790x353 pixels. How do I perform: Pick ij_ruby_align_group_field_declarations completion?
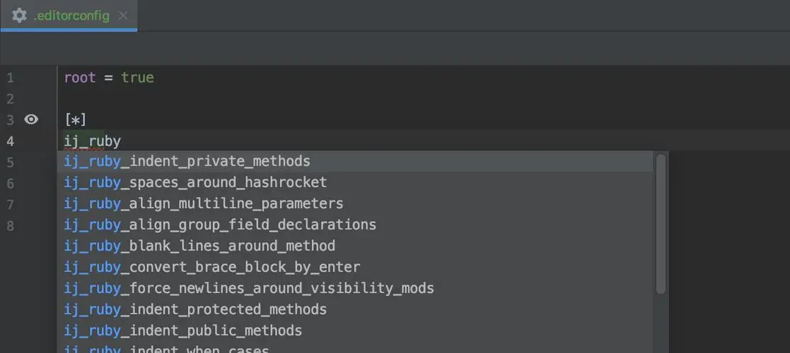tap(355, 225)
